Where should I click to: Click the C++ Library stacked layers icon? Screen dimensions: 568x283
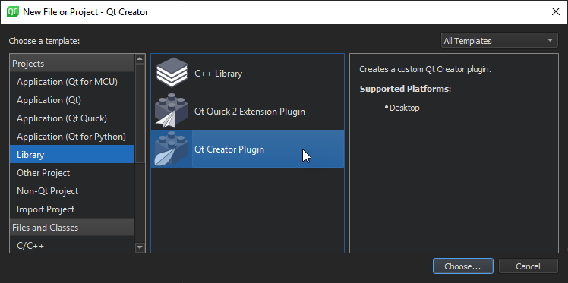172,72
